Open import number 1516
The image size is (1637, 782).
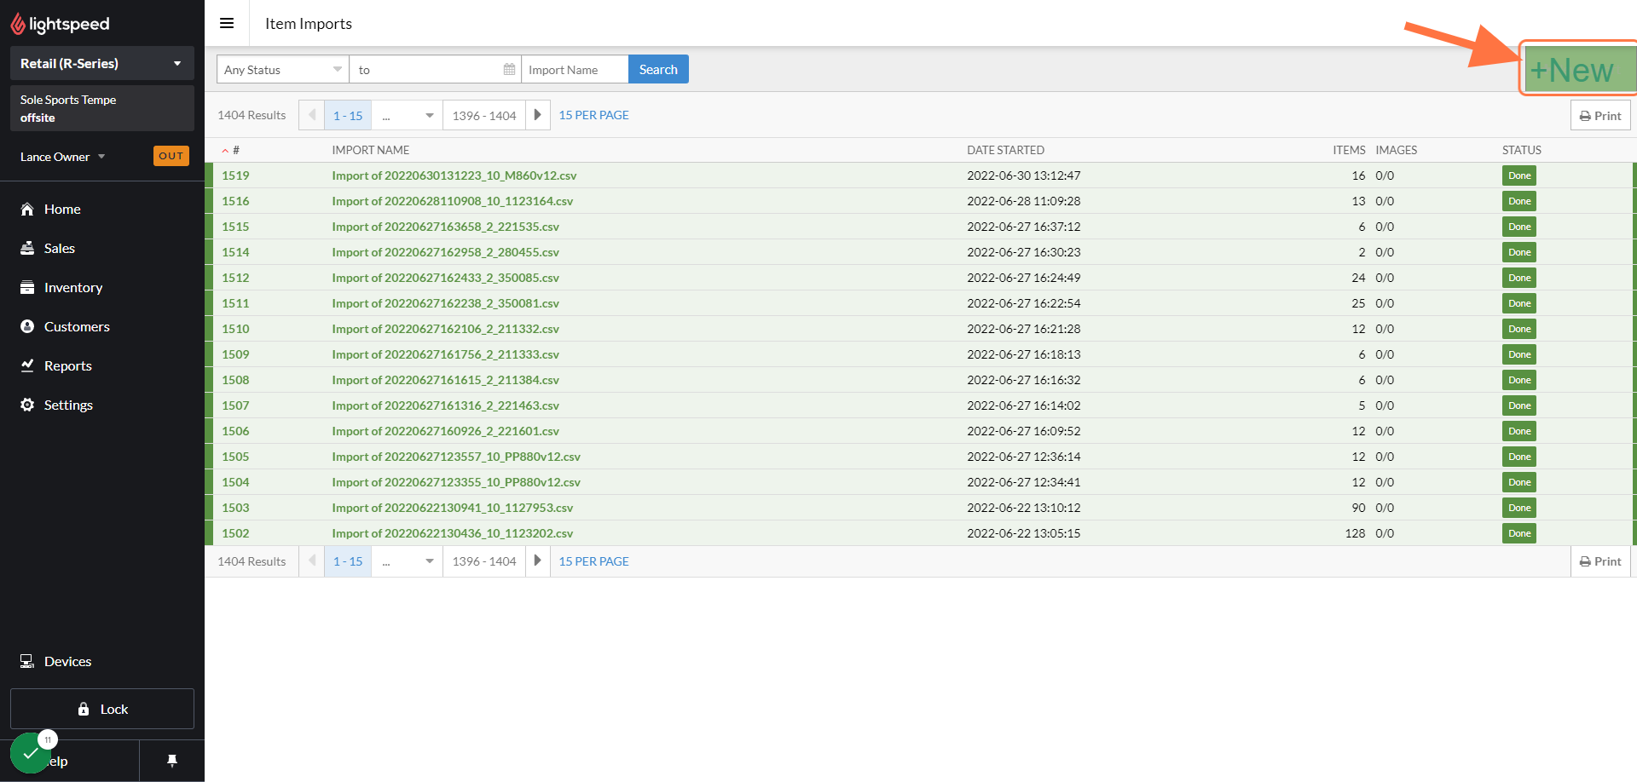(236, 201)
